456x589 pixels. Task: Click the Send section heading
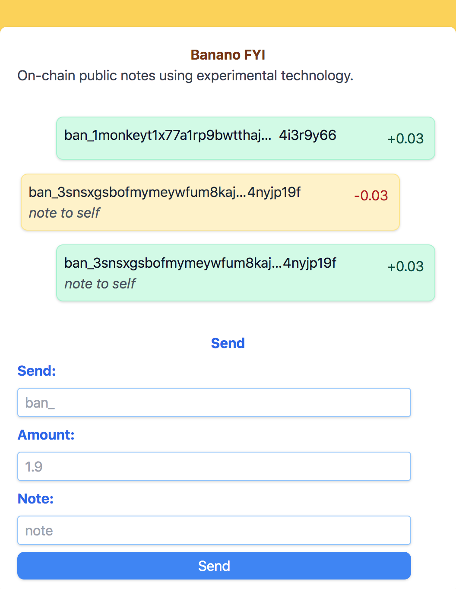(228, 343)
